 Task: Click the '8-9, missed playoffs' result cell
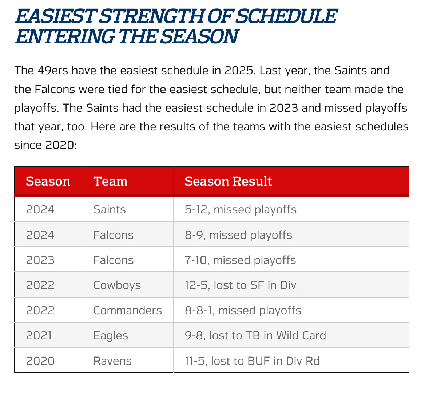pos(238,235)
